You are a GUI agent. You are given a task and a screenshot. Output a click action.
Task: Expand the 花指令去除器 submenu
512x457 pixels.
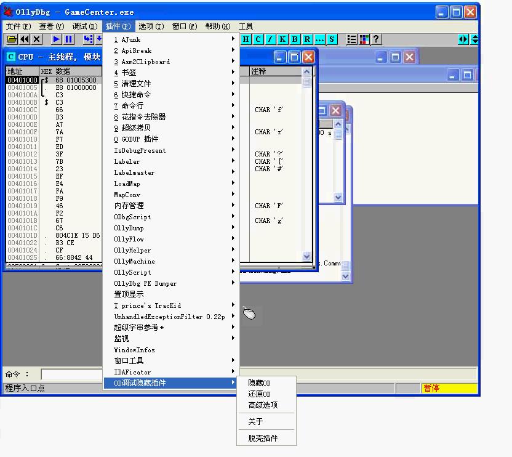(172, 117)
